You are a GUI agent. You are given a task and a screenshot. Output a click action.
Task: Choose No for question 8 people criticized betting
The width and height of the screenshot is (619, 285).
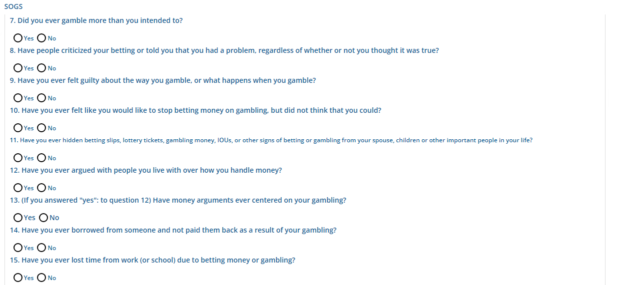tap(41, 68)
